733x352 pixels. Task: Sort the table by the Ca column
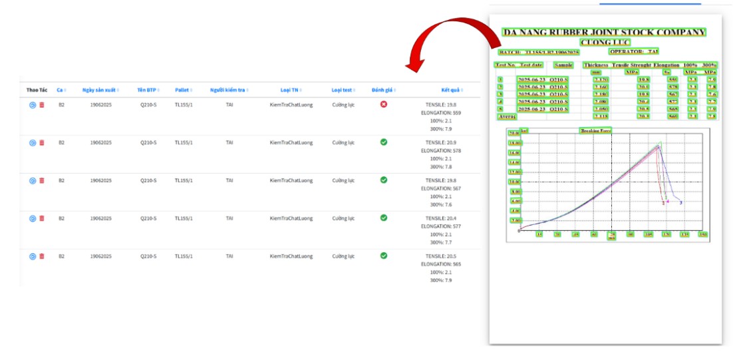(x=61, y=90)
